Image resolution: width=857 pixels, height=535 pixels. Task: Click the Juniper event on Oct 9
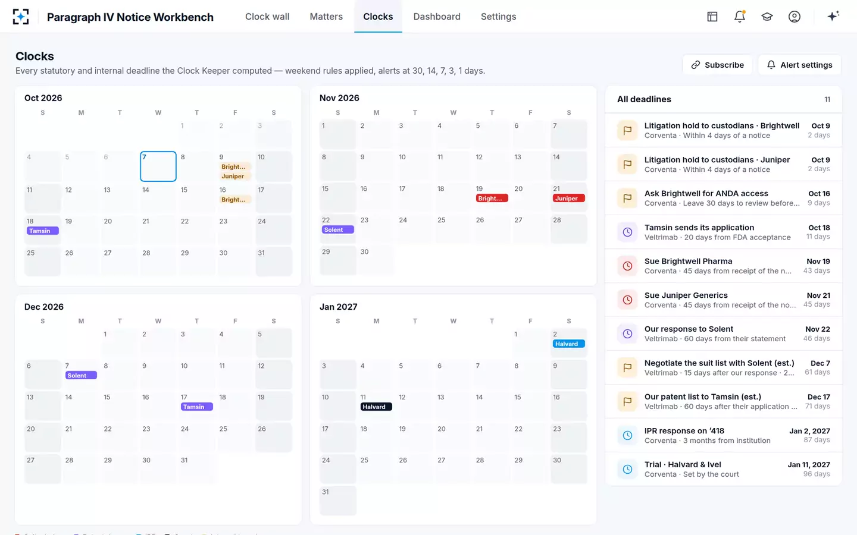(x=235, y=176)
